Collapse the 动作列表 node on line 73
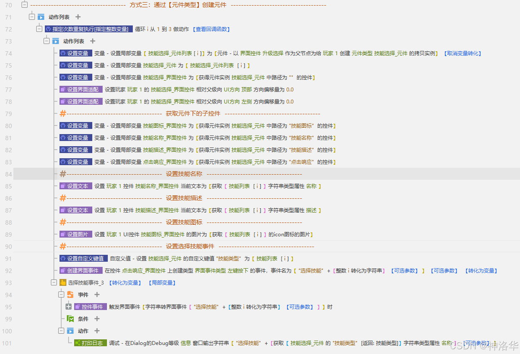Viewport: 520px width, 354px height. [47, 41]
